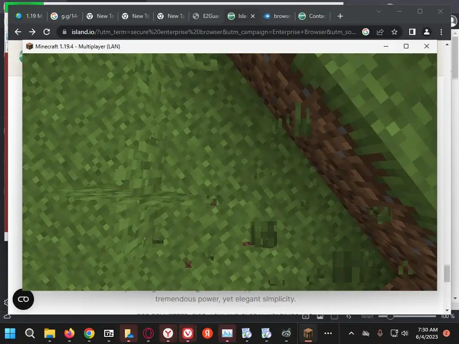459x344 pixels.
Task: View site information via the lock icon
Action: pos(65,32)
